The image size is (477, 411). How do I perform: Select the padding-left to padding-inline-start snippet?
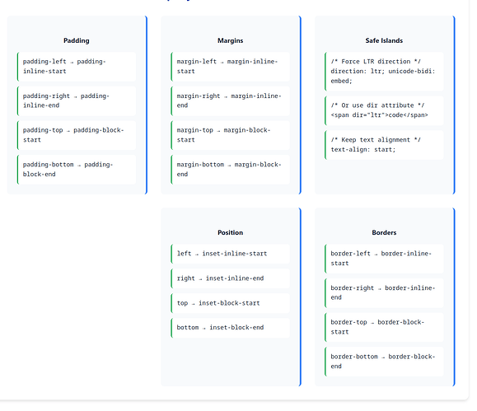[77, 67]
